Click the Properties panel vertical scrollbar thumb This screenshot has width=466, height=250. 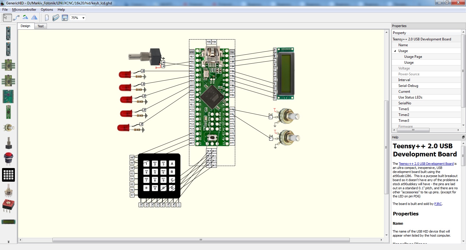point(463,71)
